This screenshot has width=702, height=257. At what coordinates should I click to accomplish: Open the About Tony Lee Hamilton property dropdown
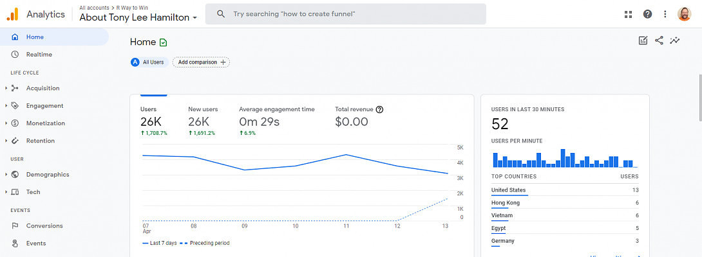(x=138, y=17)
